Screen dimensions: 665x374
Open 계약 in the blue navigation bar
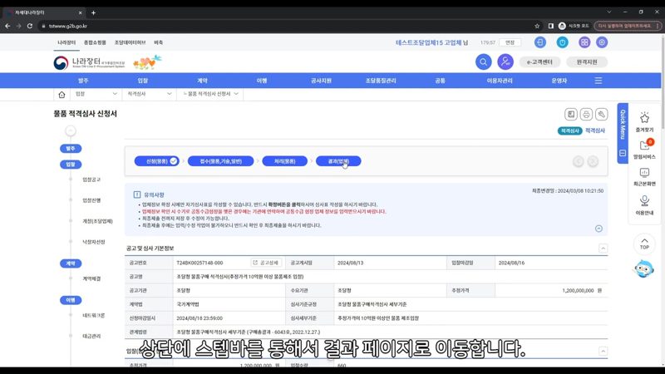tap(202, 81)
